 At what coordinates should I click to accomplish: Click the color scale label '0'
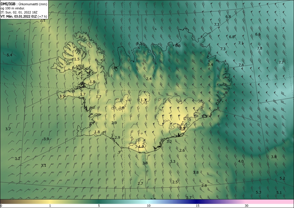(1, 206)
